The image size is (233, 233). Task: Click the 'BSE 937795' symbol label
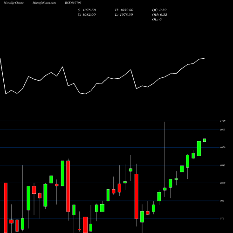[x=73, y=3]
